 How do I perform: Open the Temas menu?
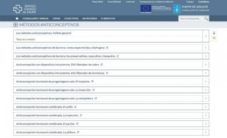56,18
